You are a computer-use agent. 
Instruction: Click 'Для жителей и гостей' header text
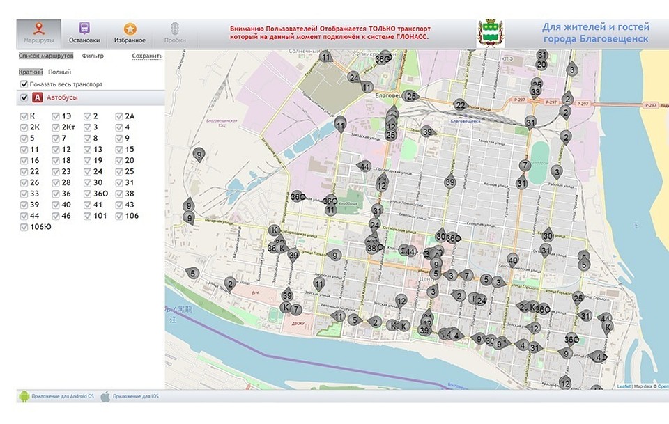(x=596, y=27)
